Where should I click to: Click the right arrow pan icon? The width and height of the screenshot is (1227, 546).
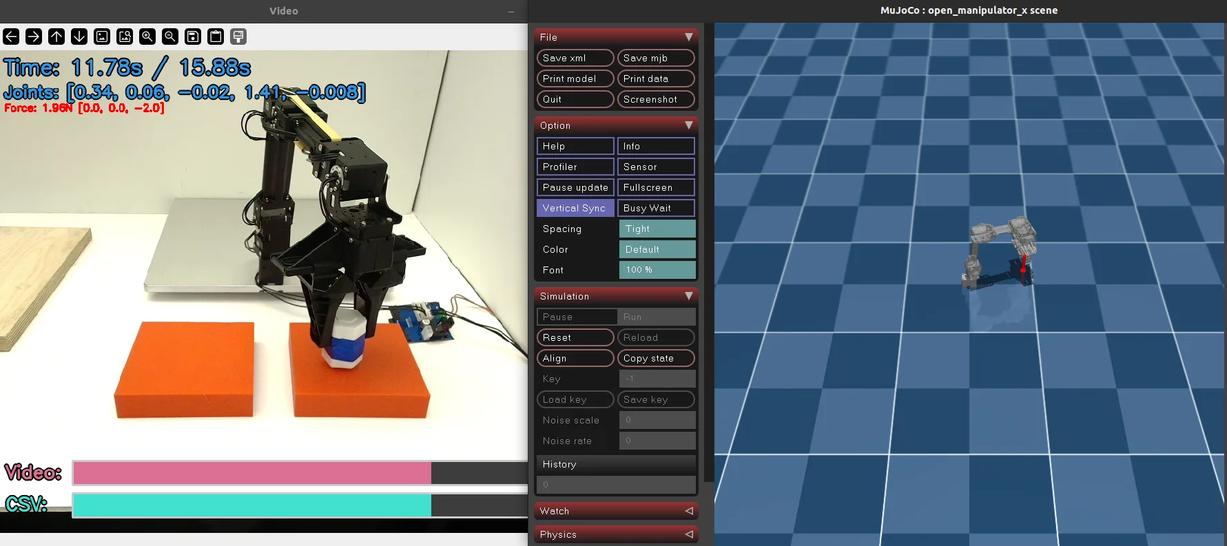coord(34,36)
